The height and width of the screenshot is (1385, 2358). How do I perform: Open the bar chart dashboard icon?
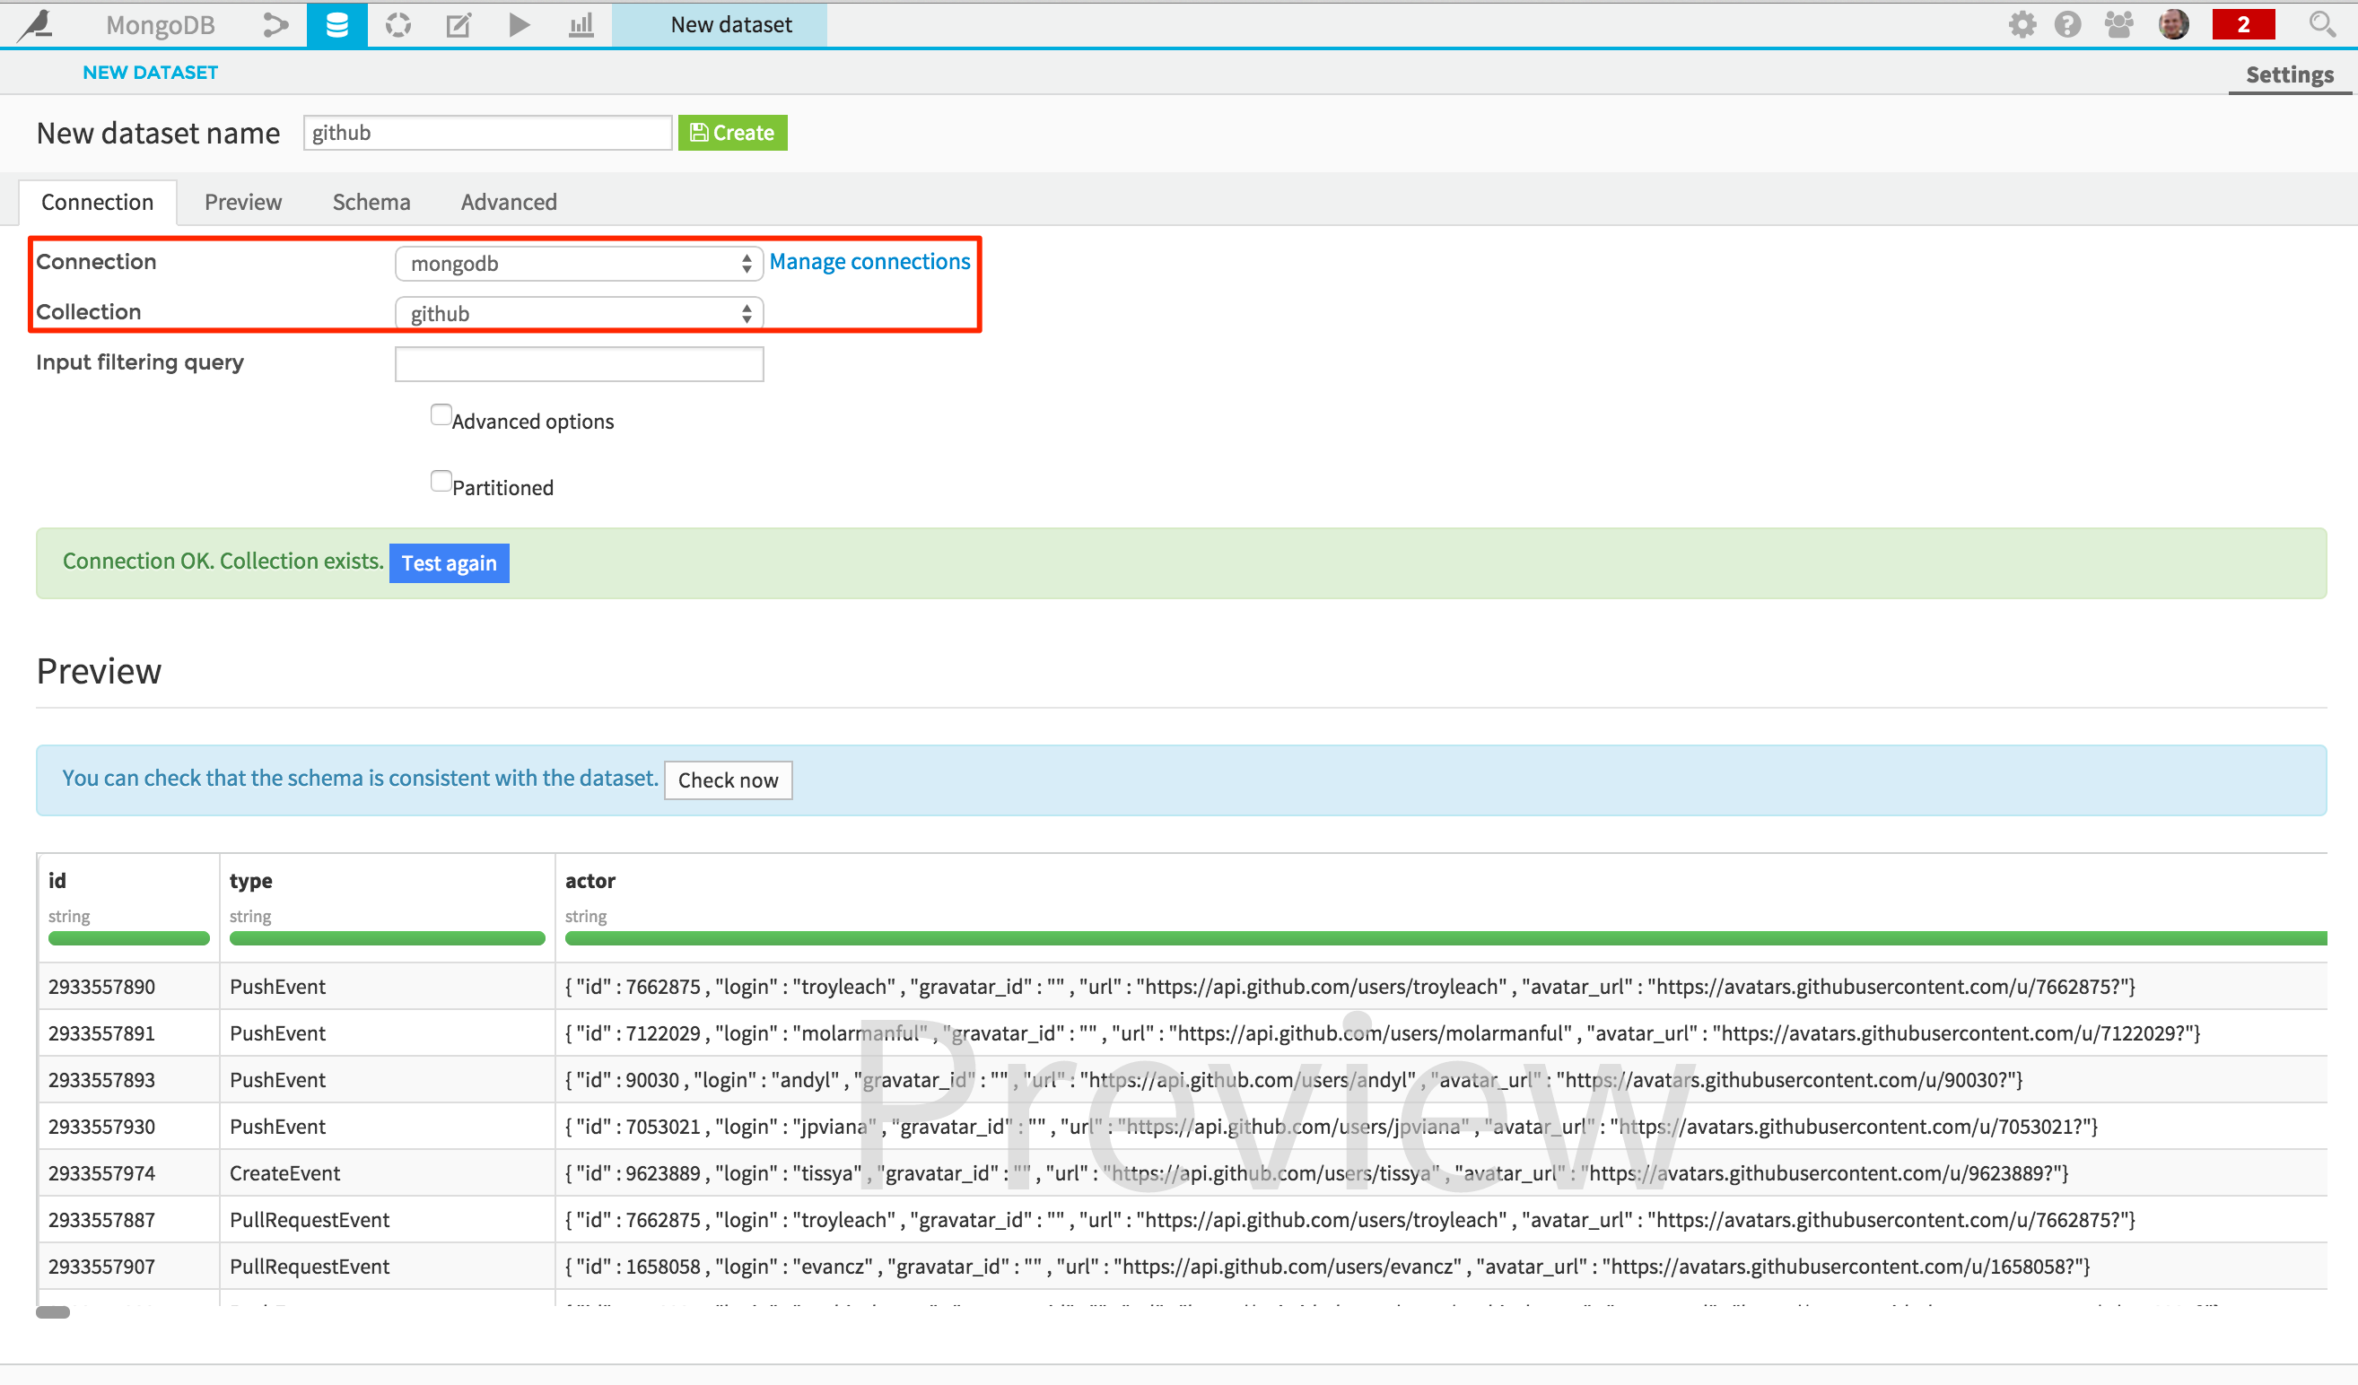[581, 24]
